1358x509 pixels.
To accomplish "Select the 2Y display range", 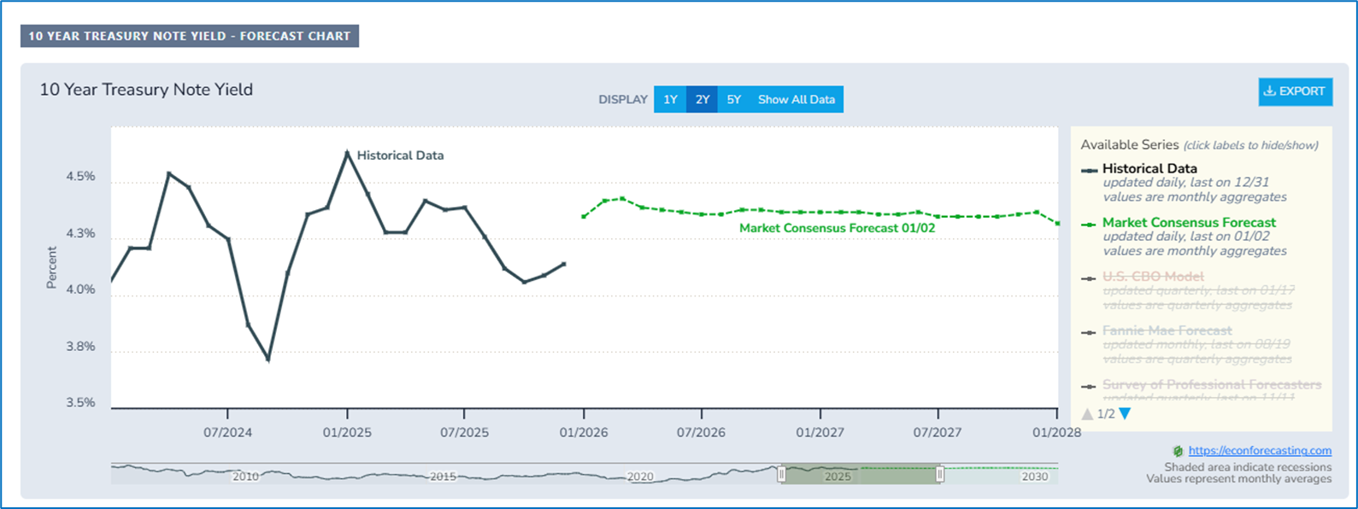I will 702,100.
